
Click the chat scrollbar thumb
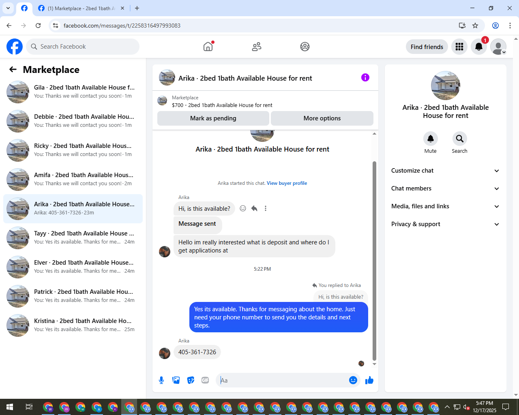coord(374,261)
